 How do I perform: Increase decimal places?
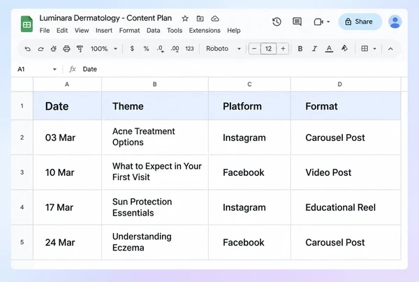tap(175, 49)
